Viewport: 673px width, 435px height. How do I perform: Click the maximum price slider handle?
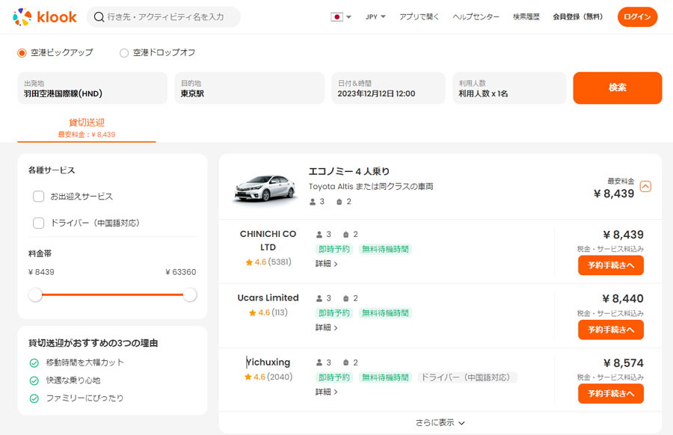(x=190, y=295)
